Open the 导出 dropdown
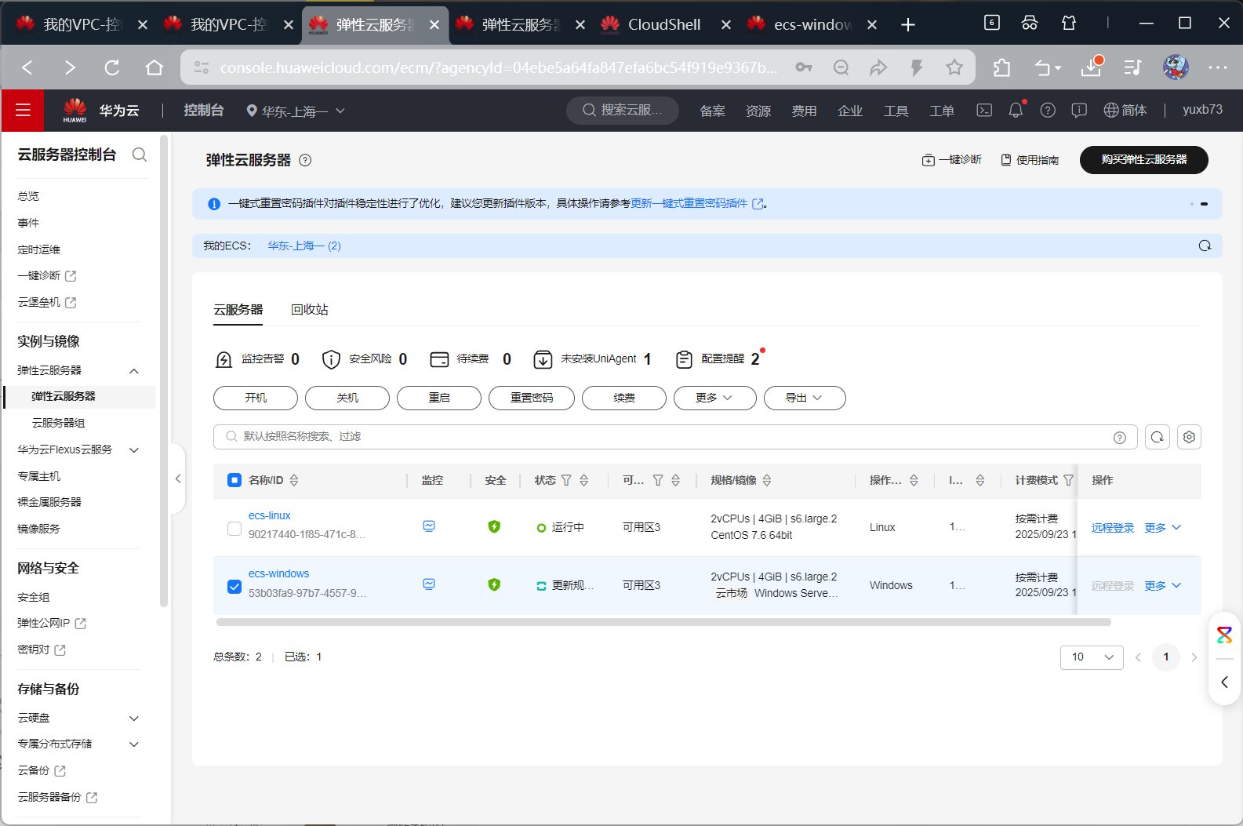 [805, 398]
